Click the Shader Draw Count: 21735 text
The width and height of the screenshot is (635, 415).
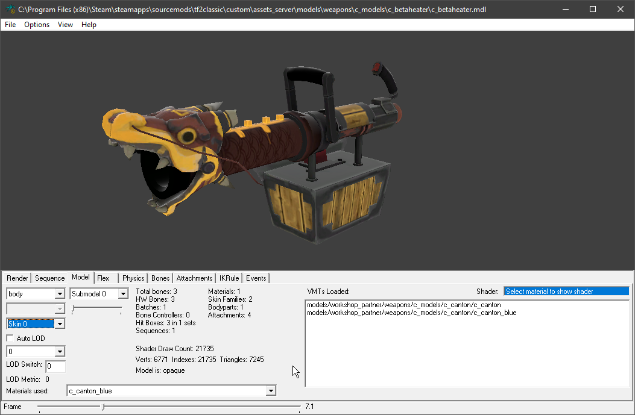point(174,349)
